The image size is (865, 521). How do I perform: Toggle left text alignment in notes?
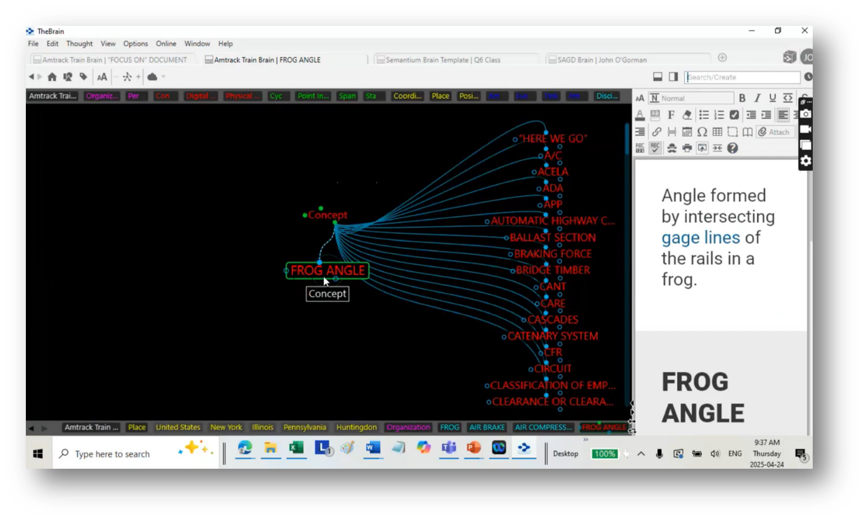782,115
